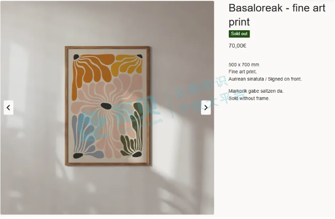
Task: Click the Aurrean sinatuta / Signed on front line
Action: coord(265,79)
